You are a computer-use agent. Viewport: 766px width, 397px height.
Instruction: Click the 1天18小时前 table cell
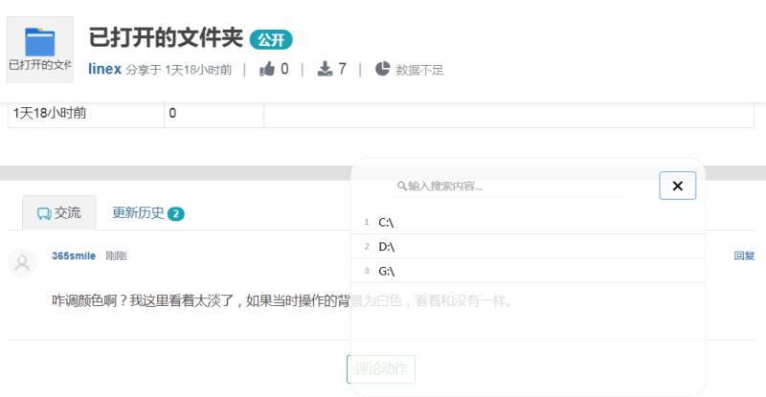pos(85,113)
